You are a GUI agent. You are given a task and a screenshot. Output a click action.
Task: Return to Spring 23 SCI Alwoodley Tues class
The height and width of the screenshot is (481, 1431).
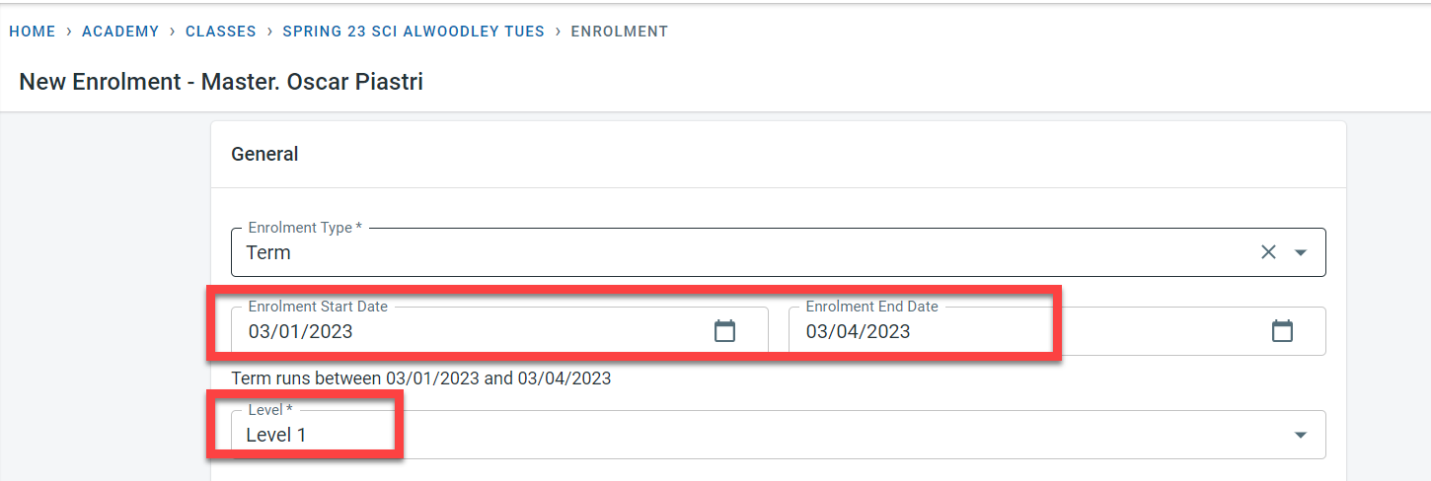(414, 32)
